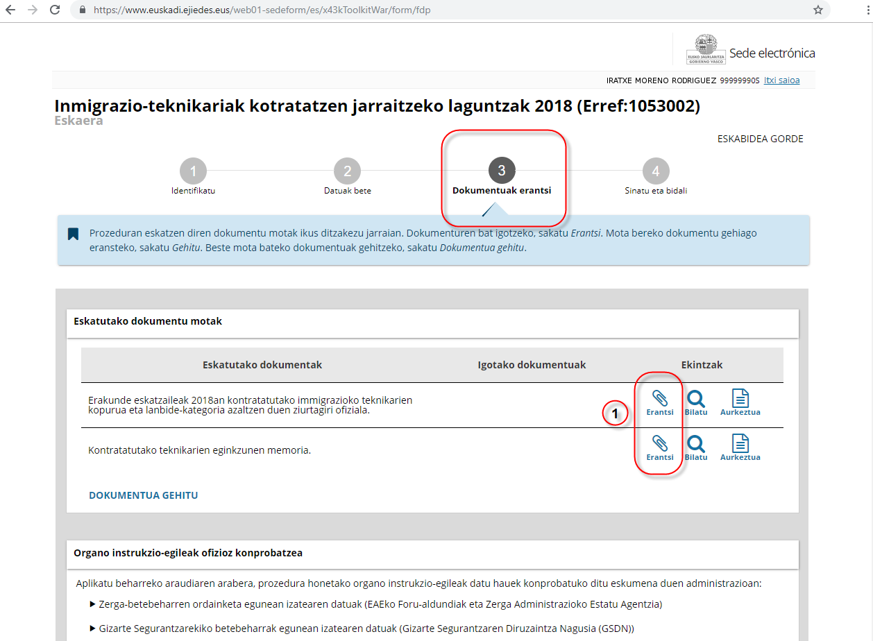This screenshot has height=641, width=873.
Task: Click the Gobierno Vasco logo
Action: pos(705,49)
